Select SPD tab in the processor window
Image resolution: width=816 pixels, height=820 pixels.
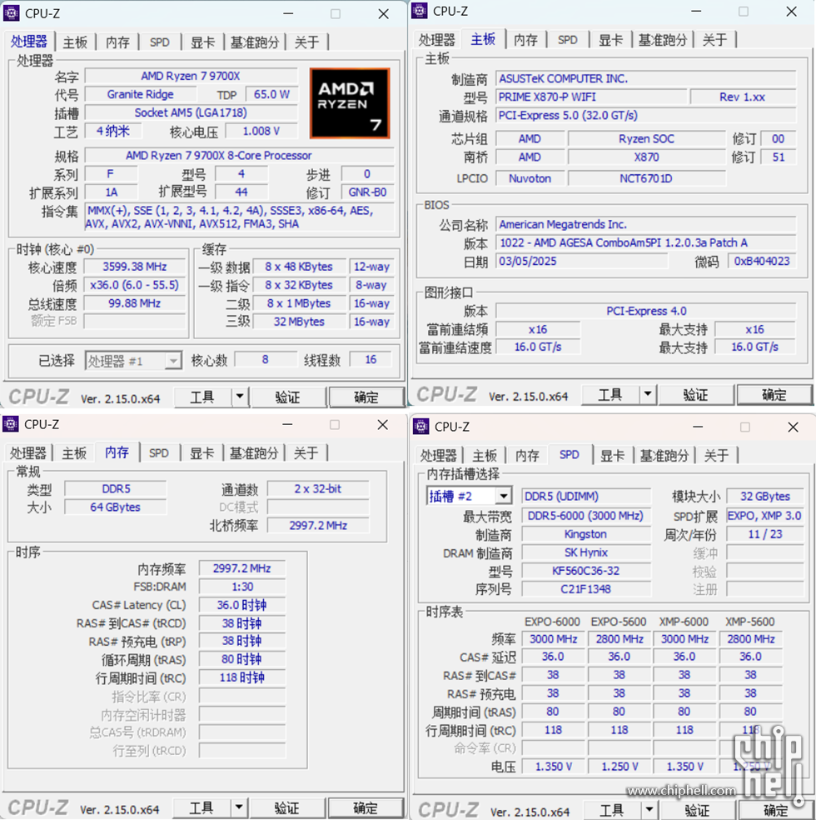click(159, 42)
